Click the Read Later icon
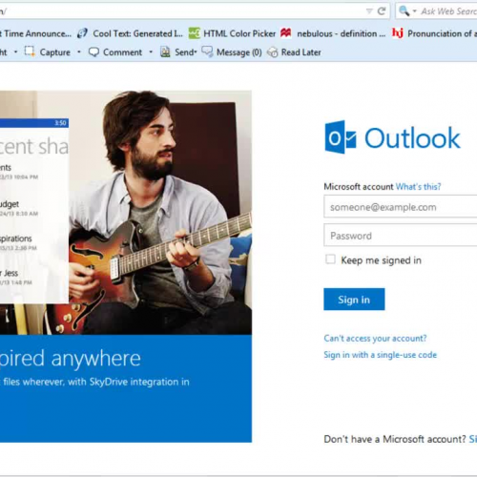The image size is (477, 477). point(273,52)
